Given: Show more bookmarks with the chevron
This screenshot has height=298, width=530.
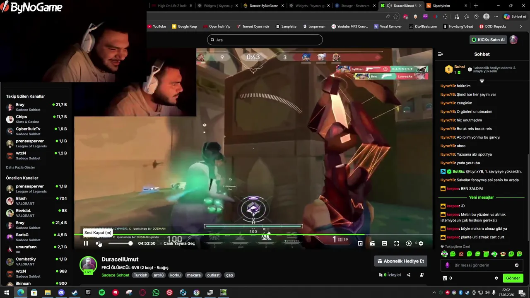Looking at the screenshot, I should (x=521, y=26).
